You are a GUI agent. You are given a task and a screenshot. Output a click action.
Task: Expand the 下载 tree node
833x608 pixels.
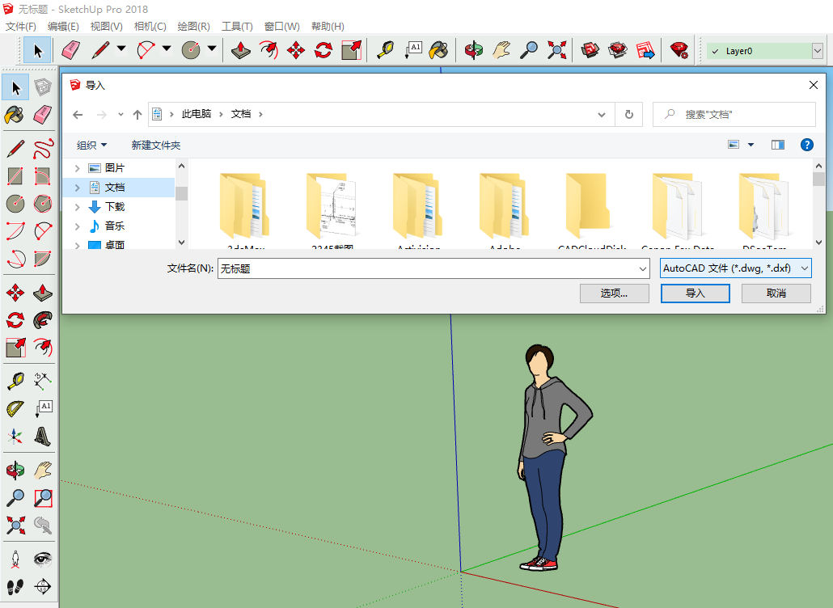(78, 207)
